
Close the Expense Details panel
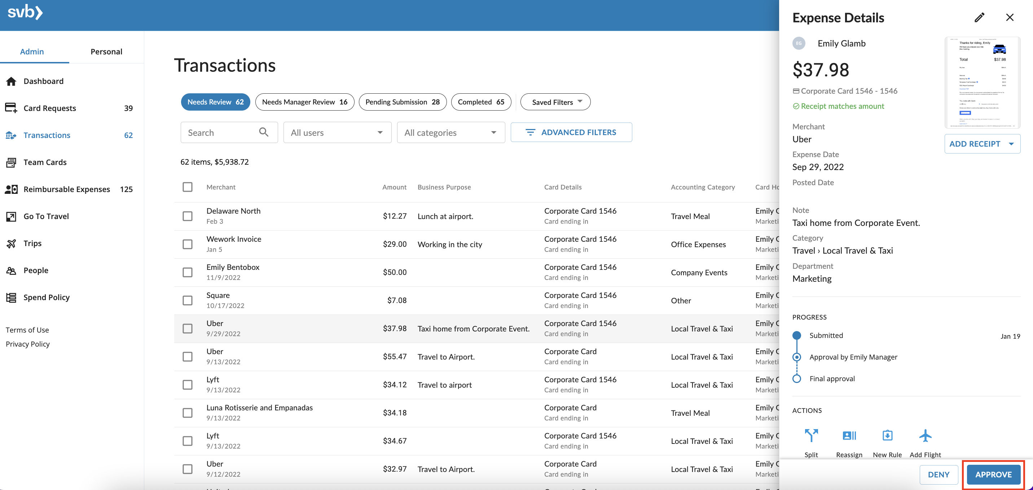[x=1010, y=17]
